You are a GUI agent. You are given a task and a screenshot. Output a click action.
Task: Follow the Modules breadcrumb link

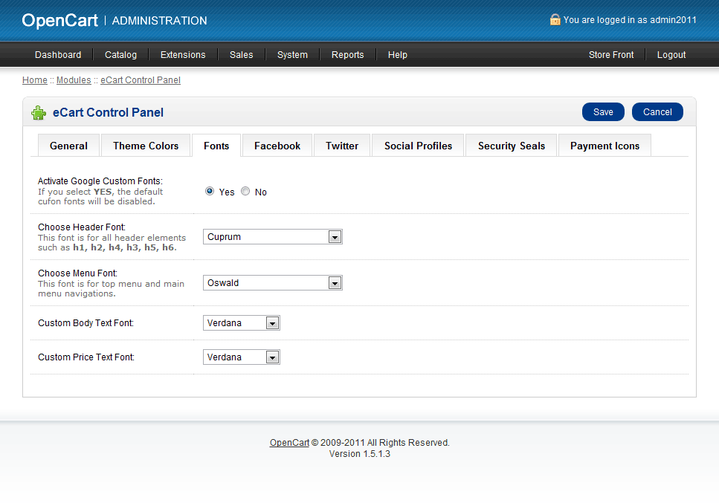pyautogui.click(x=74, y=80)
